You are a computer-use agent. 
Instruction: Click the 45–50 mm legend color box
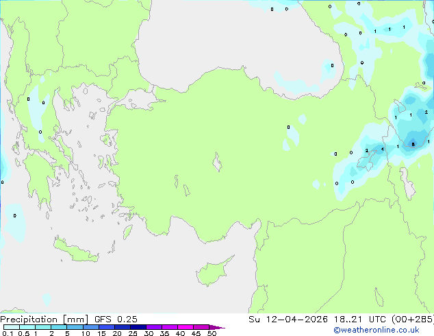pos(201,327)
